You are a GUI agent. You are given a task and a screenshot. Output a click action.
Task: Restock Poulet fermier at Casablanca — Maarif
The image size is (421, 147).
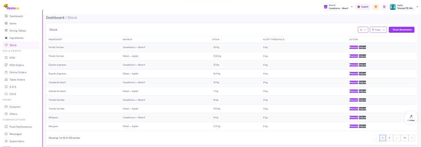[x=354, y=47]
